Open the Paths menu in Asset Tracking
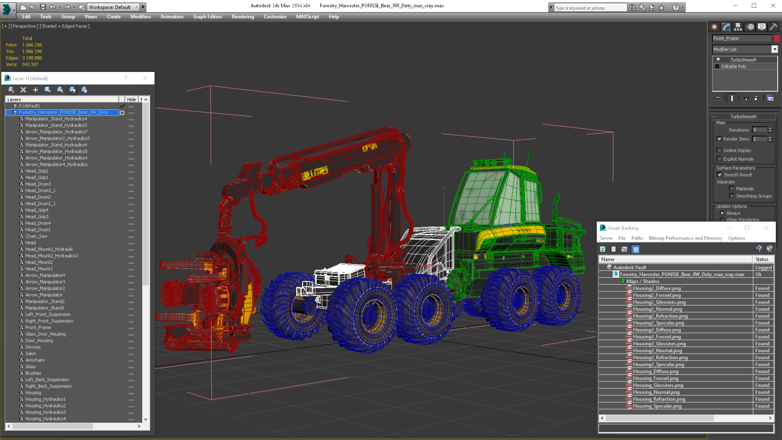This screenshot has width=782, height=440. pos(637,238)
